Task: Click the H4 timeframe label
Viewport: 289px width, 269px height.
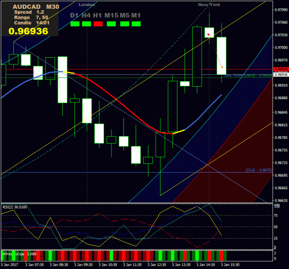Action: pos(86,15)
